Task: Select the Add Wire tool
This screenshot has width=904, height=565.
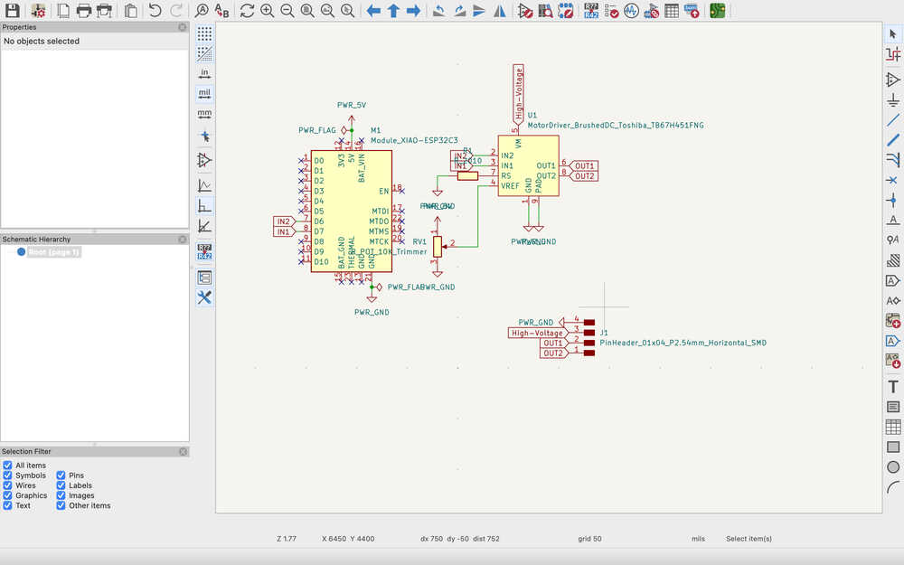Action: [893, 120]
